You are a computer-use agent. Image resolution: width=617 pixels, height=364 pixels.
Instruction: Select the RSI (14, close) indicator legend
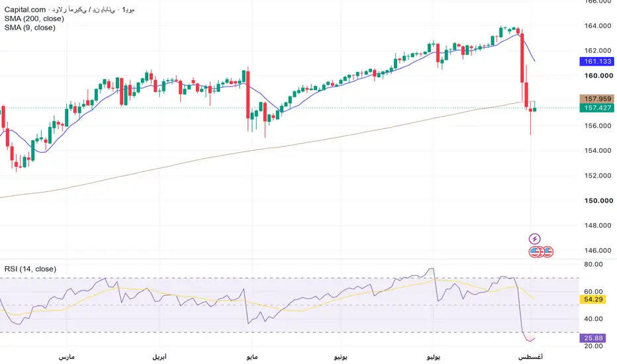click(30, 269)
